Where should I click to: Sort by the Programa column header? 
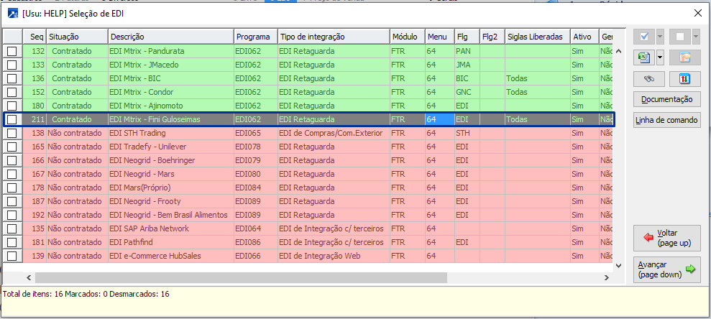pos(256,37)
